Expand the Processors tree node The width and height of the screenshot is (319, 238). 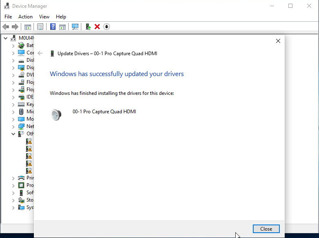coord(13,186)
